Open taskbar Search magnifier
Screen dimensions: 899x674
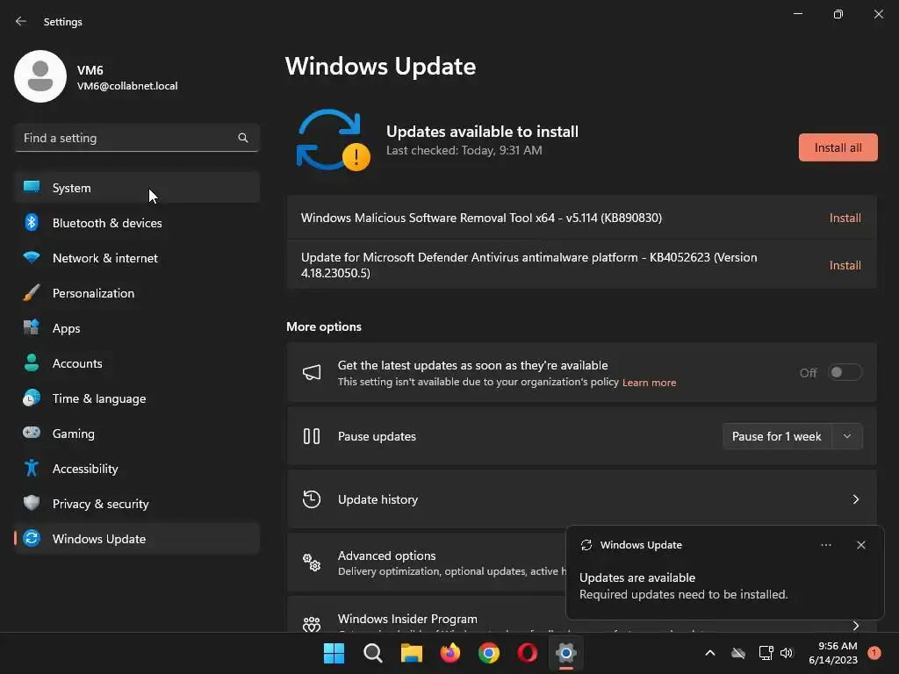372,653
